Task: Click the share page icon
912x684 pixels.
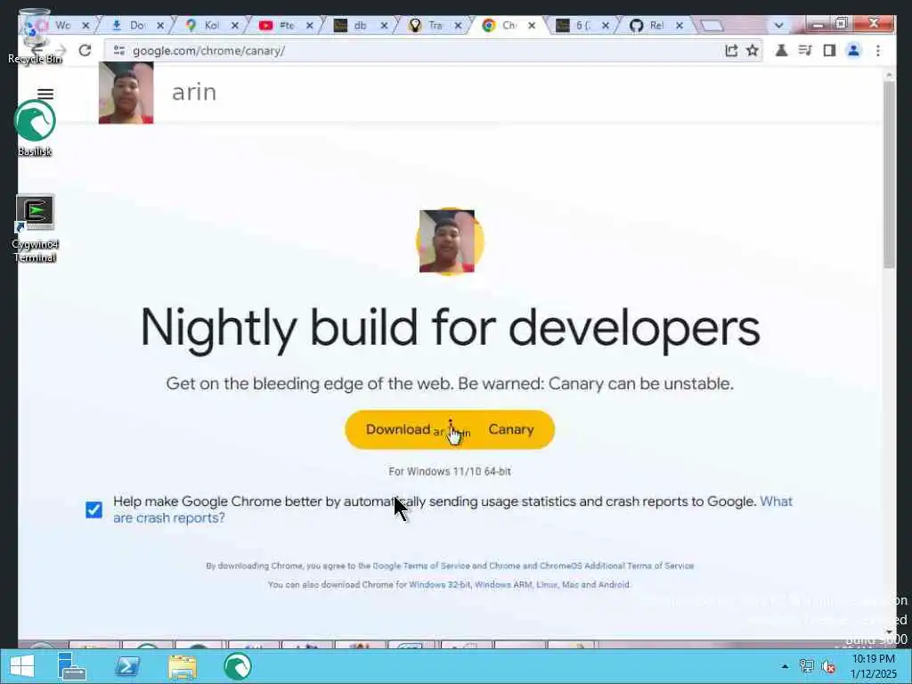Action: pos(731,51)
